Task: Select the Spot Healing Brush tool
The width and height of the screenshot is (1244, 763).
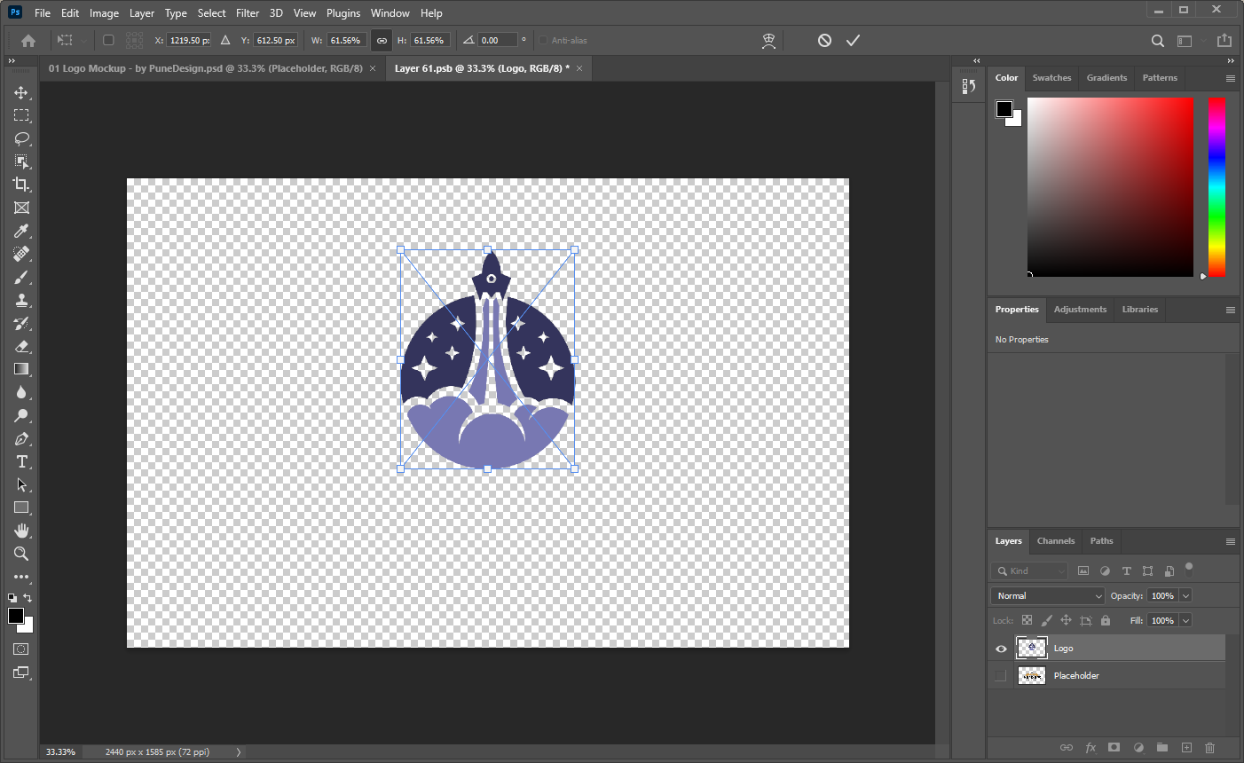Action: (21, 254)
